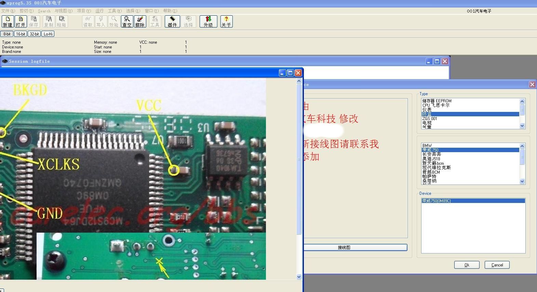Select 奥迪J518 in the model list
537x292 pixels.
click(x=470, y=159)
